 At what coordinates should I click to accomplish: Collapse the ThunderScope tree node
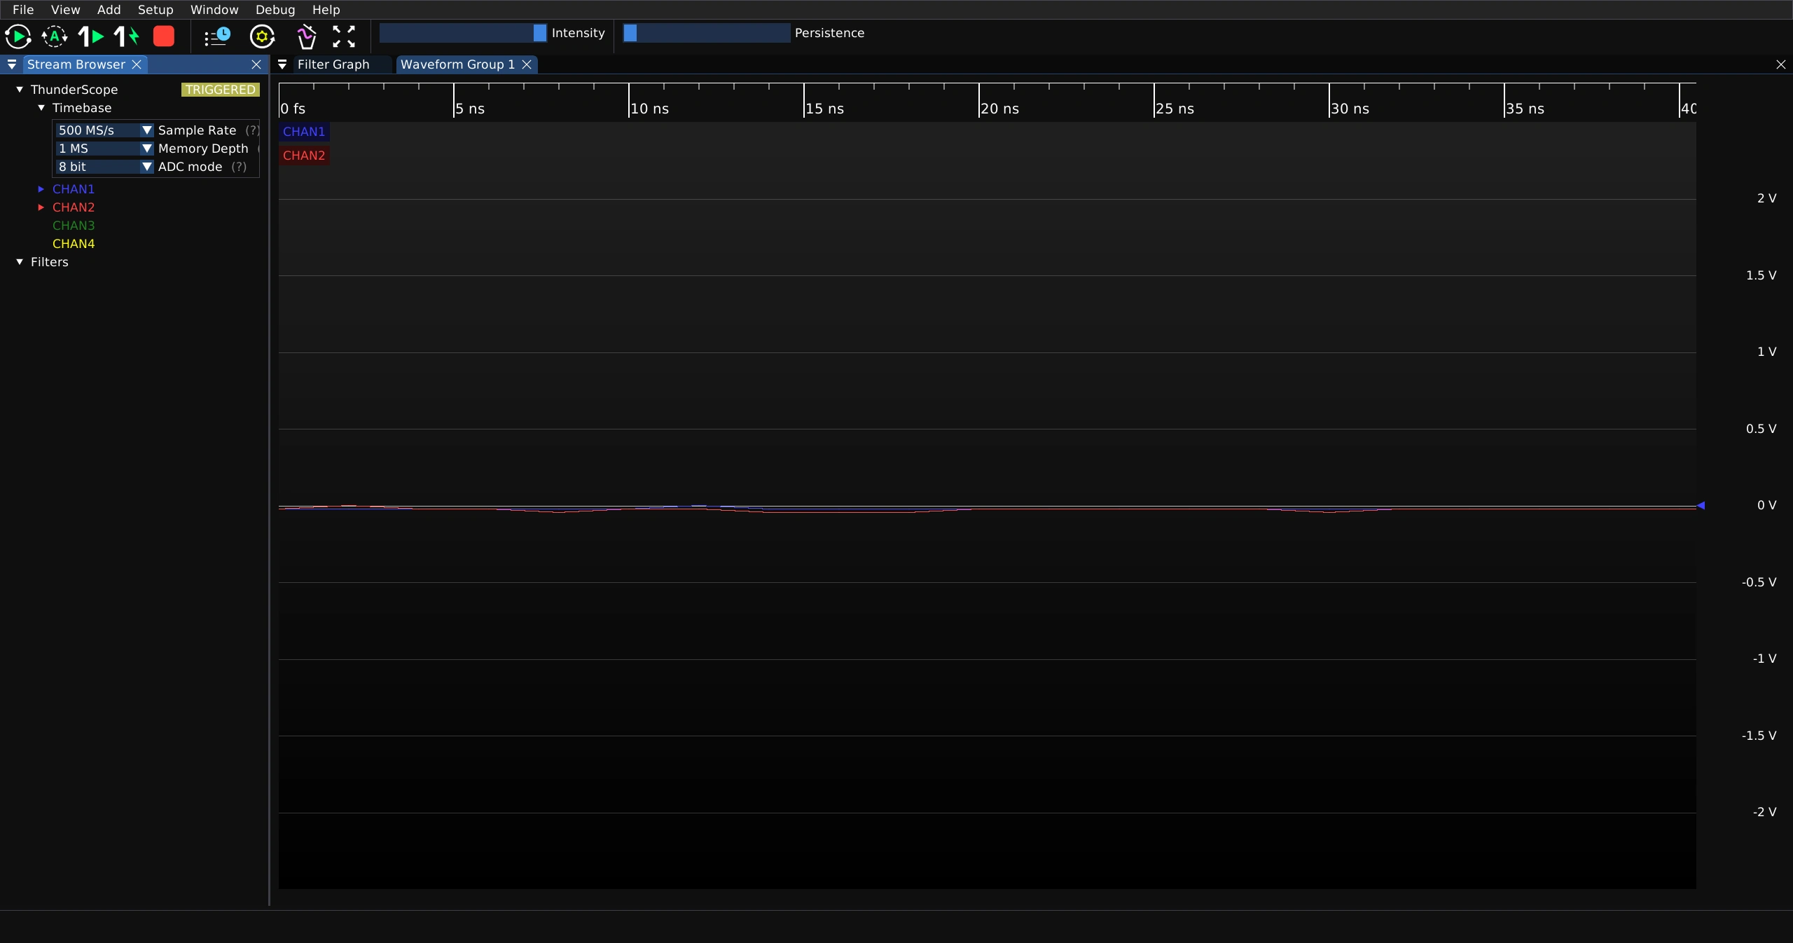point(20,90)
